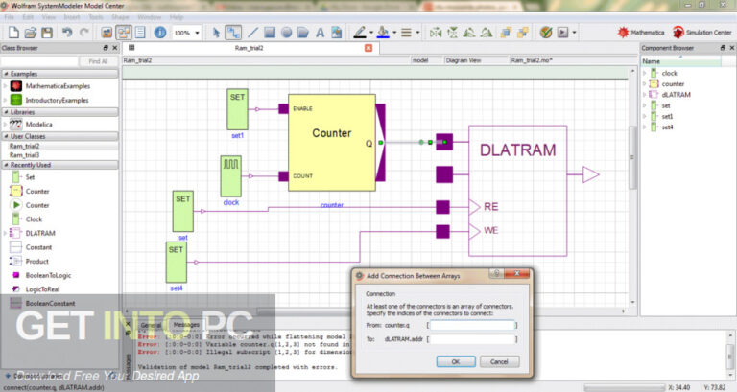Click Find All in Class Browser
Image resolution: width=737 pixels, height=392 pixels.
pyautogui.click(x=98, y=61)
